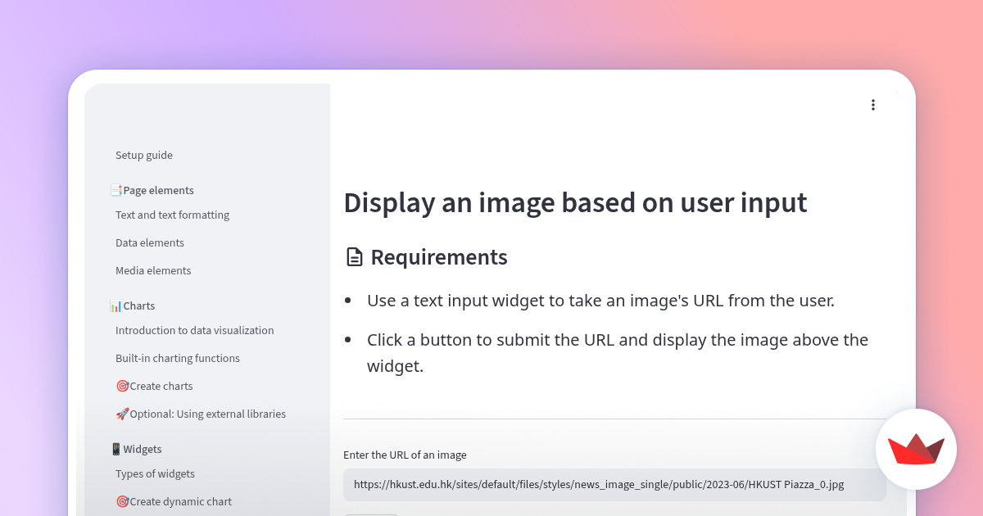Viewport: 983px width, 516px height.
Task: Select the Page elements section heading
Action: click(152, 191)
